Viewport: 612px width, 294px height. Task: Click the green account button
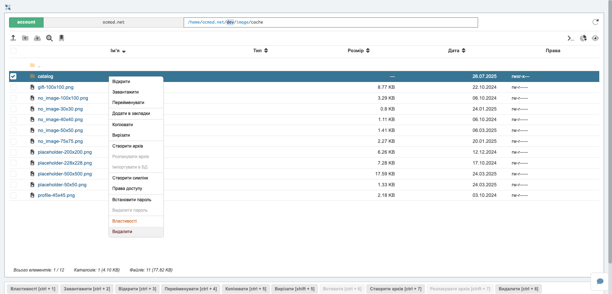pos(26,22)
